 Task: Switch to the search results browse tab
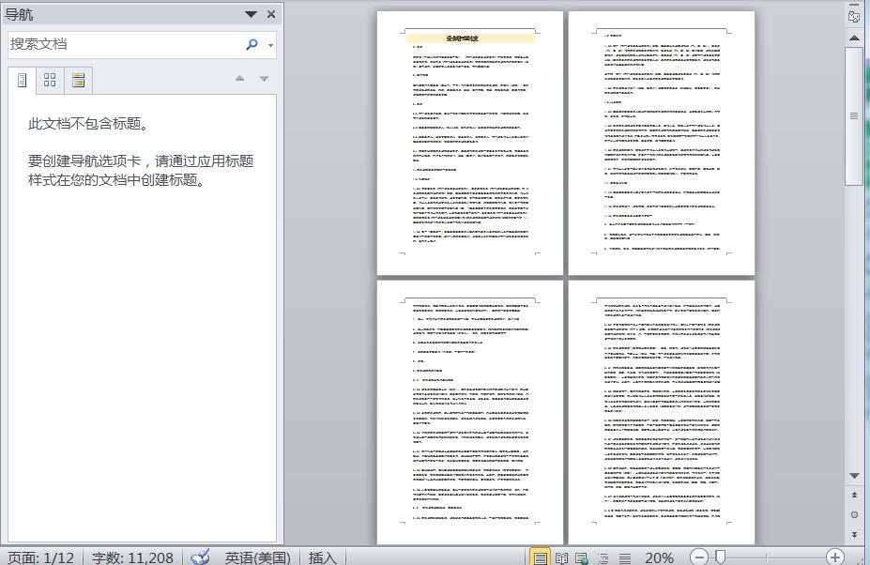coord(78,81)
